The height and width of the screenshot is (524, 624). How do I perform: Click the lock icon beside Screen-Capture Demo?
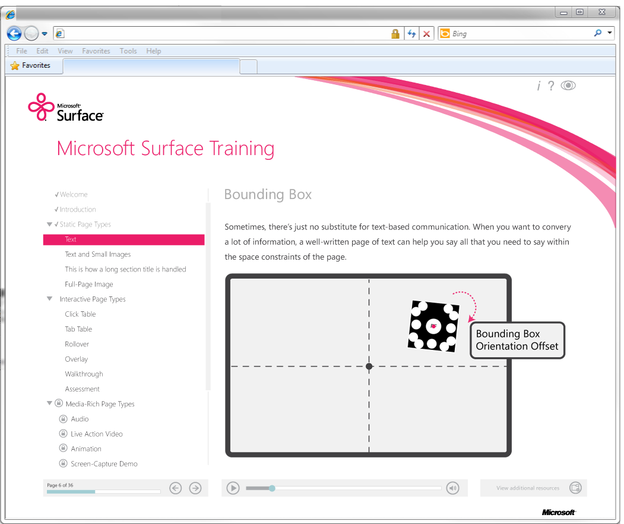pos(63,463)
